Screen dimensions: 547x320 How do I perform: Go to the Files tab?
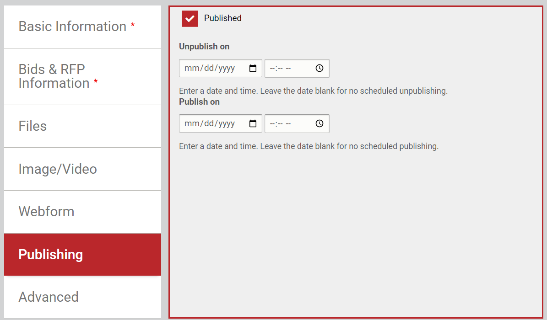(x=83, y=126)
